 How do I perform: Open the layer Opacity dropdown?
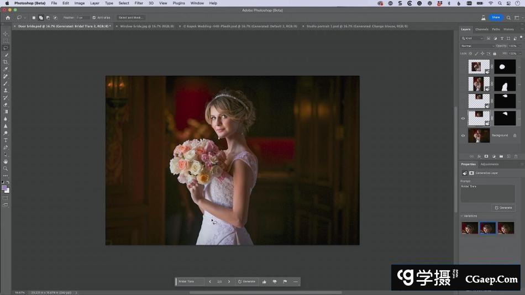[x=519, y=46]
